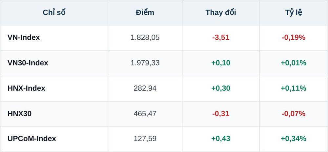The image size is (328, 152).
Task: Open the HNX30 row label
Action: point(19,114)
